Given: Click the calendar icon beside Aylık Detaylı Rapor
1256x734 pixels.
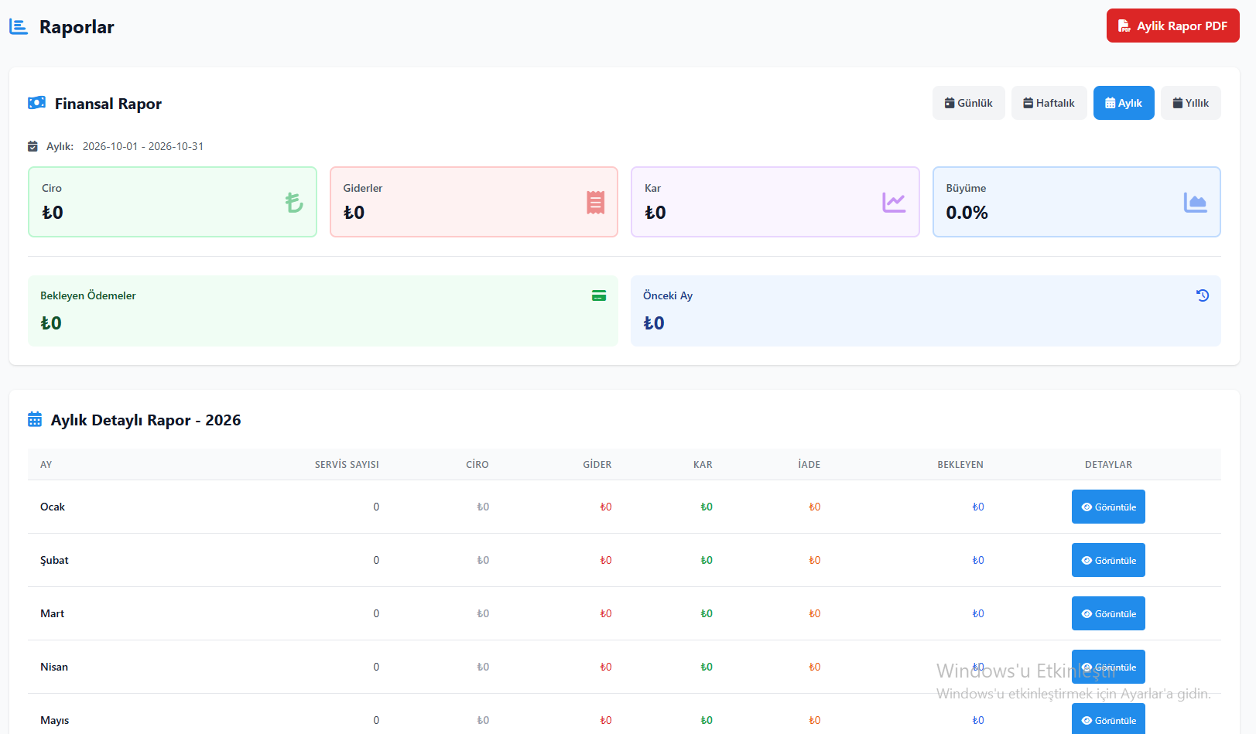Looking at the screenshot, I should click(35, 419).
